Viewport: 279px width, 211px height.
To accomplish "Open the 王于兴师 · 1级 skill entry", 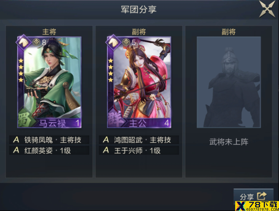I will click(139, 150).
